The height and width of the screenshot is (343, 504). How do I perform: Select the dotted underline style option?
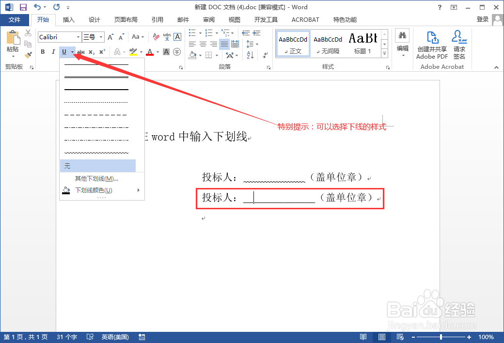click(x=96, y=102)
